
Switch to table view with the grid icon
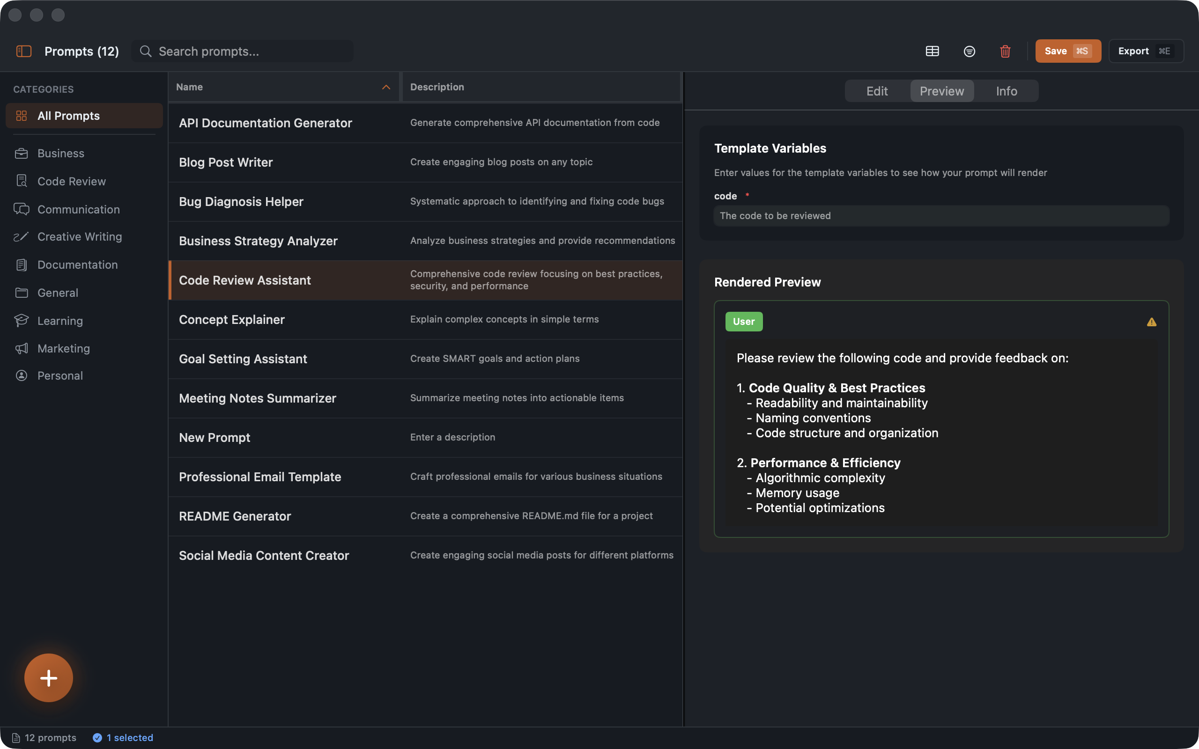click(933, 51)
